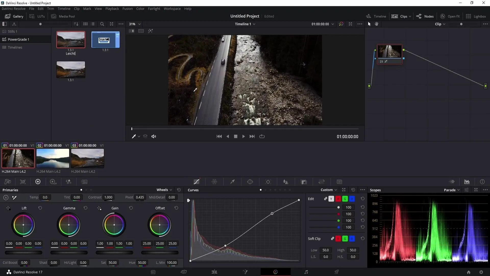Expand the viewer eyedropper options arrow
The width and height of the screenshot is (490, 276).
[139, 136]
